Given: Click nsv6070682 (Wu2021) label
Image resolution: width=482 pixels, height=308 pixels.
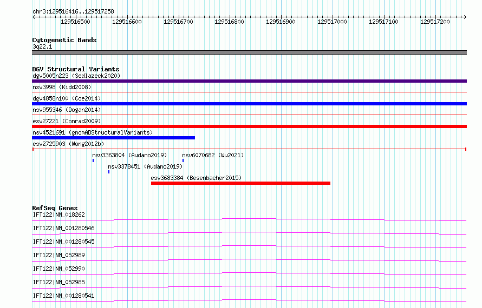Looking at the screenshot, I should point(213,155).
